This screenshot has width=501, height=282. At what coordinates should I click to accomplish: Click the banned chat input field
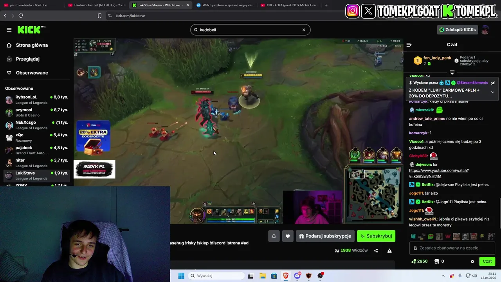452,248
